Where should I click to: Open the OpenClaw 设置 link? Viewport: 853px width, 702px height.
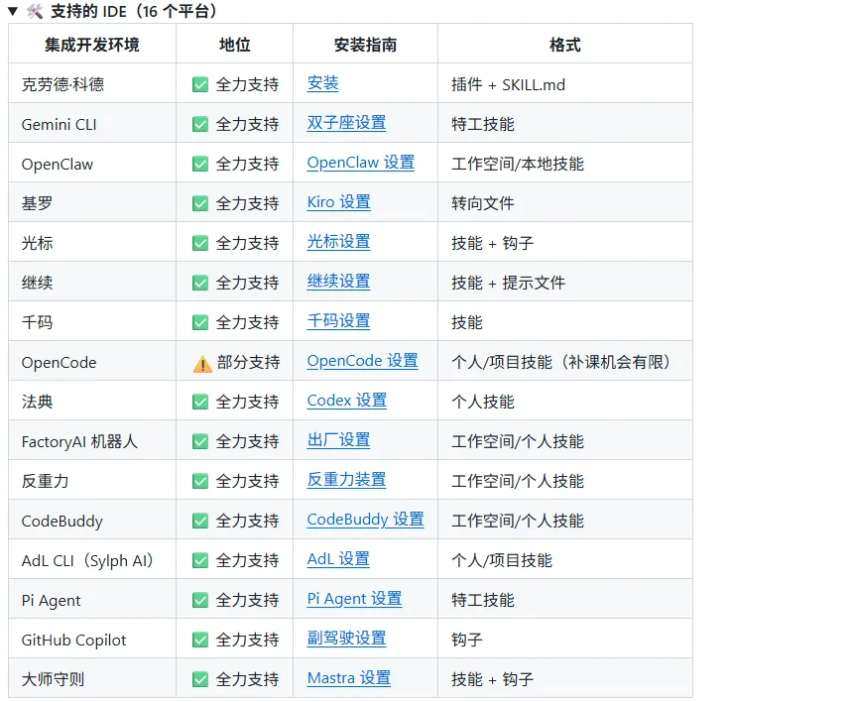(361, 163)
